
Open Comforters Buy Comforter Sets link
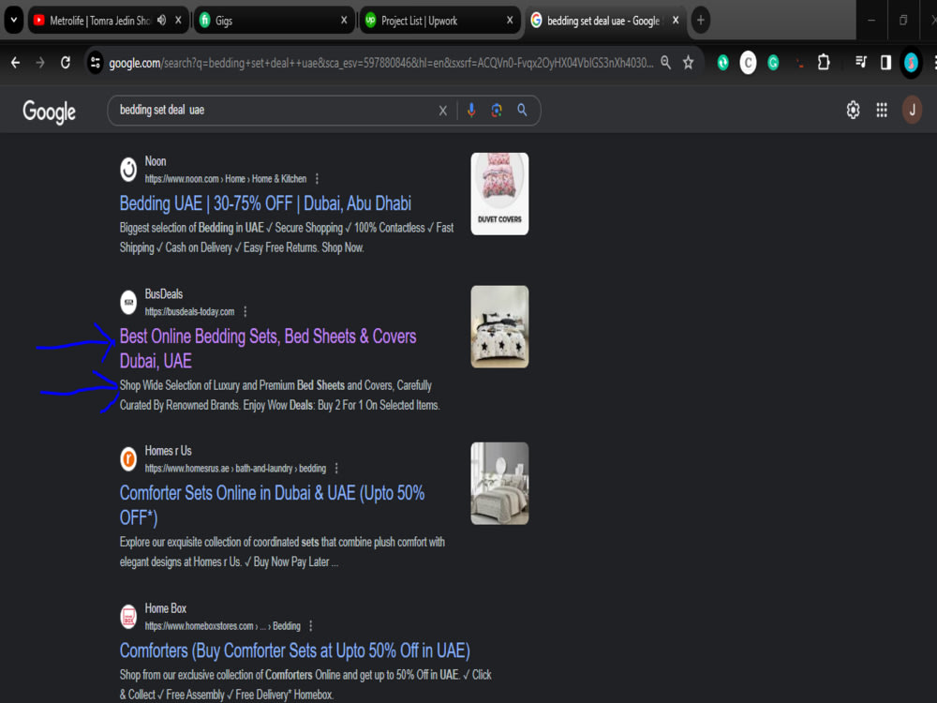coord(294,651)
